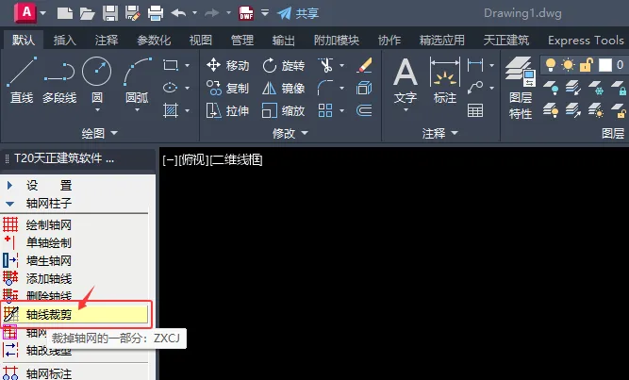629x380 pixels.
Task: Click the Dimension (标注) tool
Action: coord(445,80)
